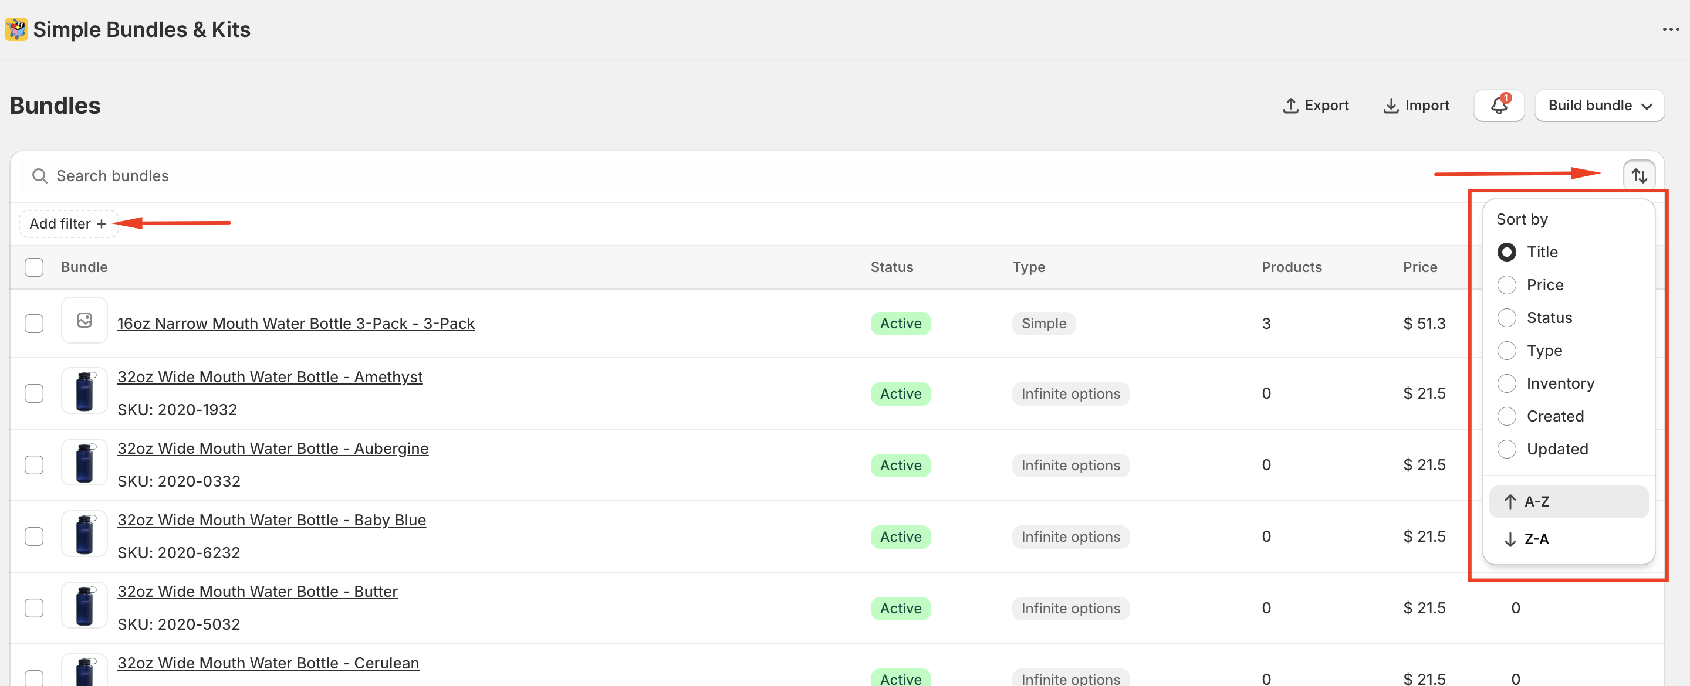
Task: Check the Amethyst bundle row checkbox
Action: tap(34, 393)
